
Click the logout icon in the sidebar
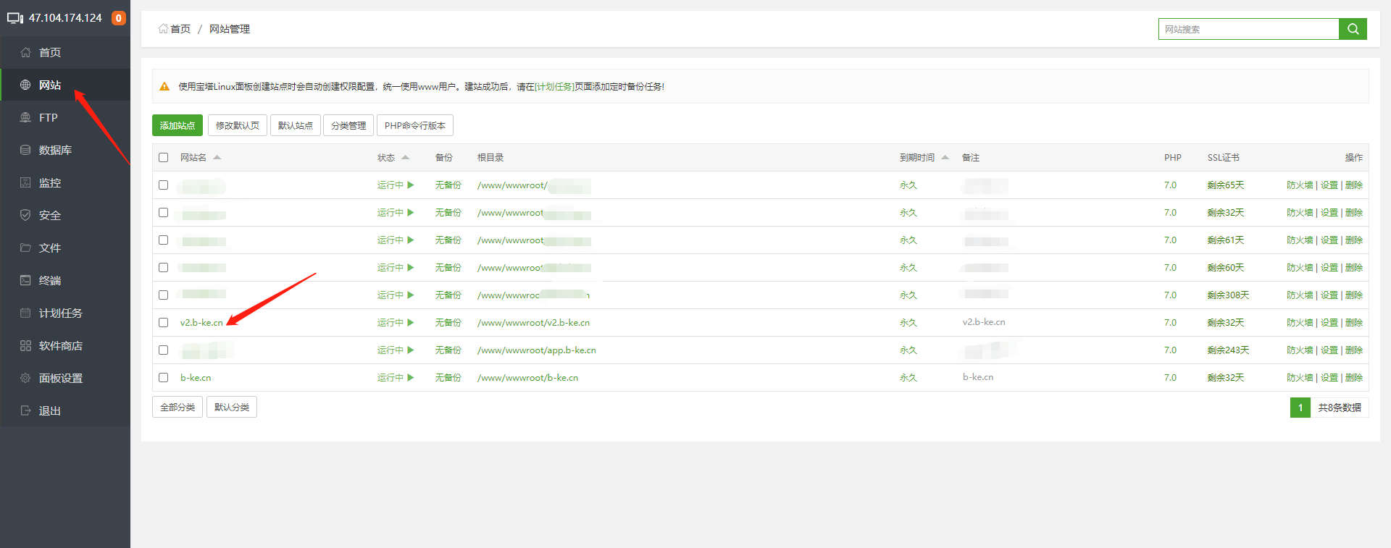25,410
